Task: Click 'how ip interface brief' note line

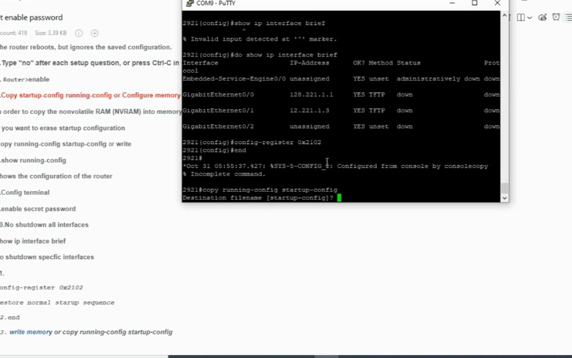Action: tap(33, 241)
